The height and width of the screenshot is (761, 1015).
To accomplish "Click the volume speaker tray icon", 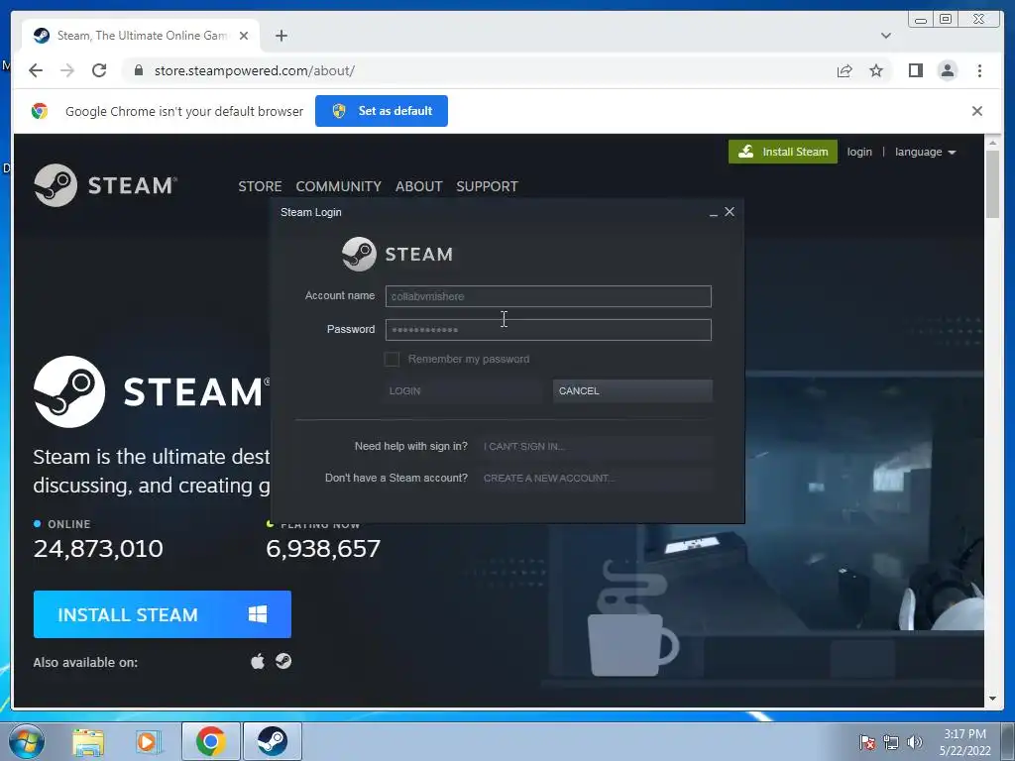I will coord(915,742).
